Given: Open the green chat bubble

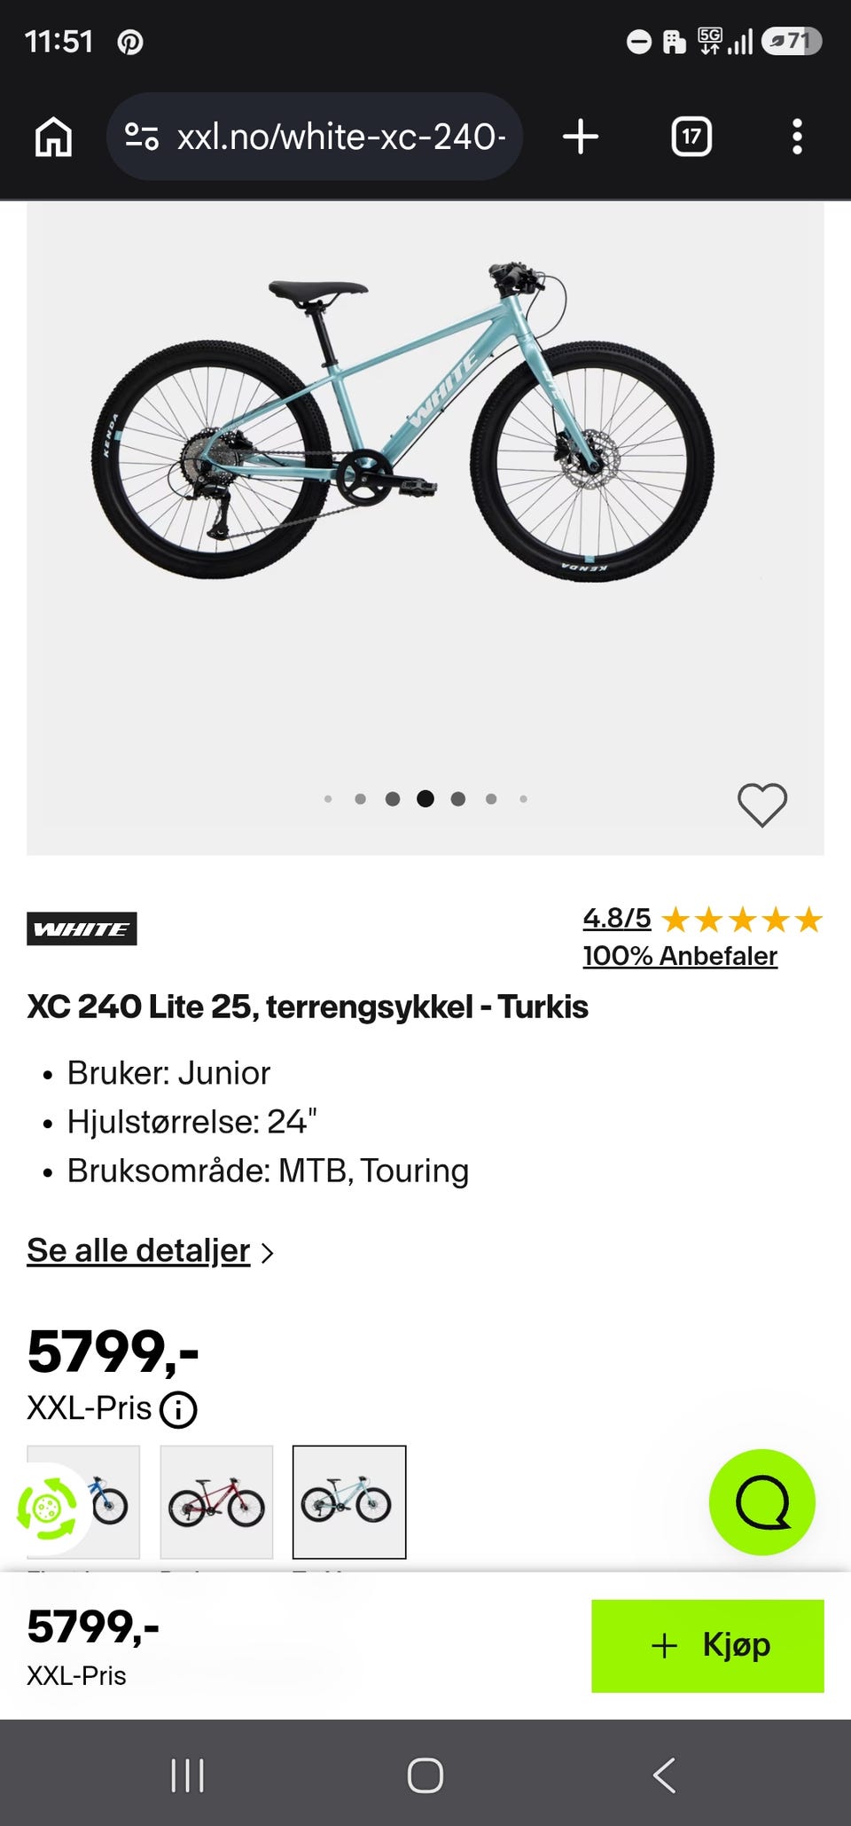Looking at the screenshot, I should click(x=762, y=1502).
